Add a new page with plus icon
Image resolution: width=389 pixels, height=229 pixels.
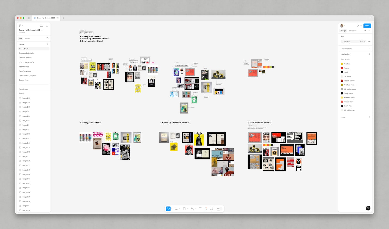click(47, 44)
